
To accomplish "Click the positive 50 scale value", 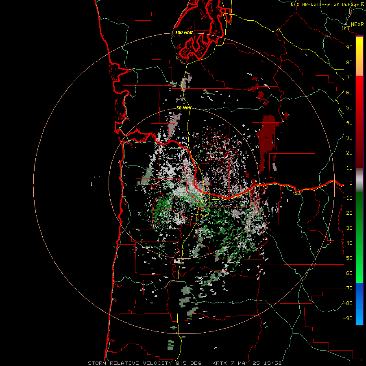I will coord(349,108).
